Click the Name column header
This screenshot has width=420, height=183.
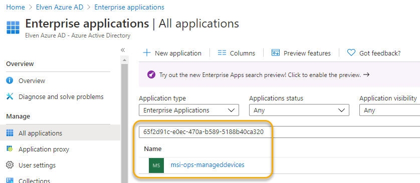click(153, 148)
